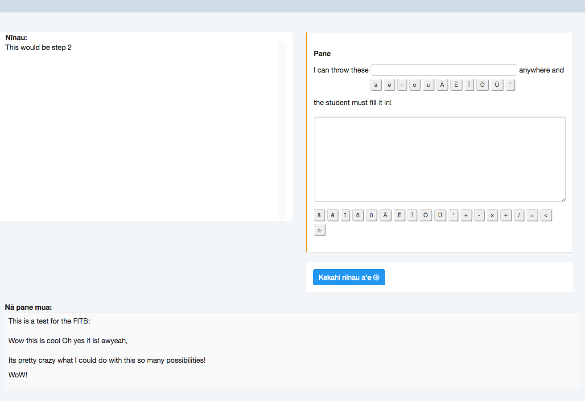This screenshot has height=401, width=585.
Task: Focus the blank after 'I can throw these'
Action: point(444,70)
